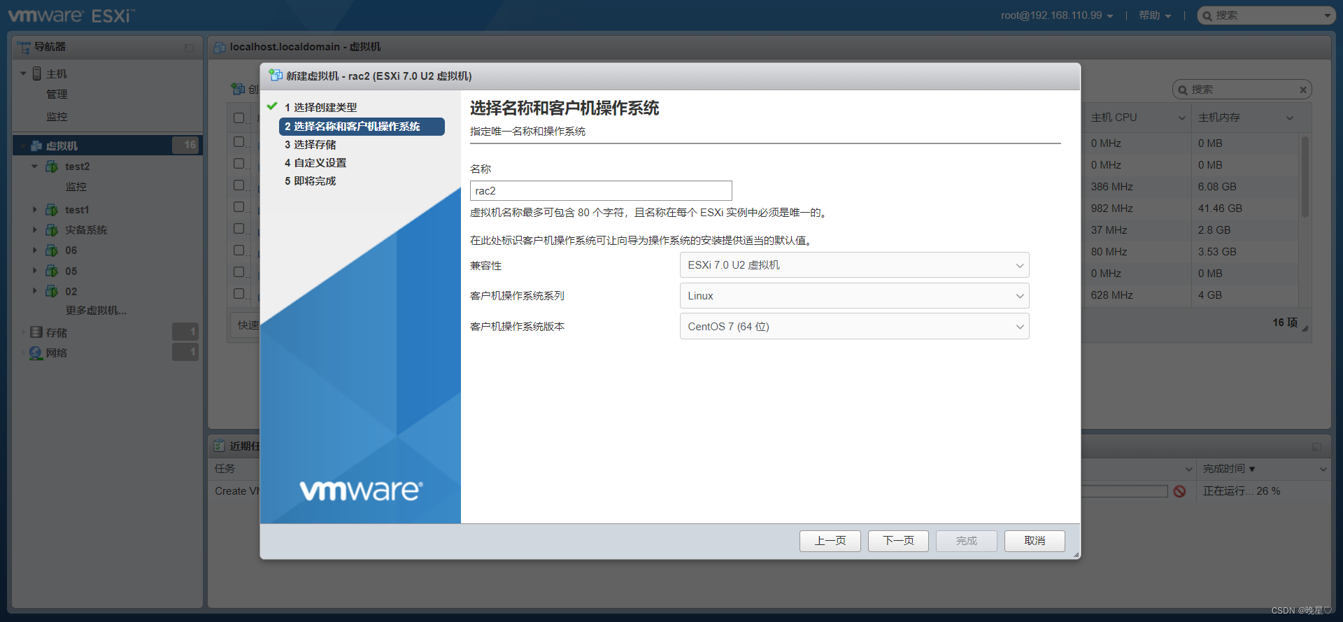Toggle the select-all VM checkbox
Screen dimensions: 1343x622
pyautogui.click(x=239, y=118)
